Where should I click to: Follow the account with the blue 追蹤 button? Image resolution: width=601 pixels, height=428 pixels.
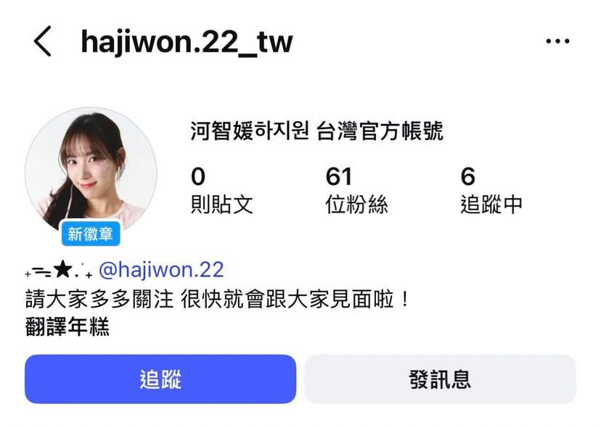coord(160,379)
